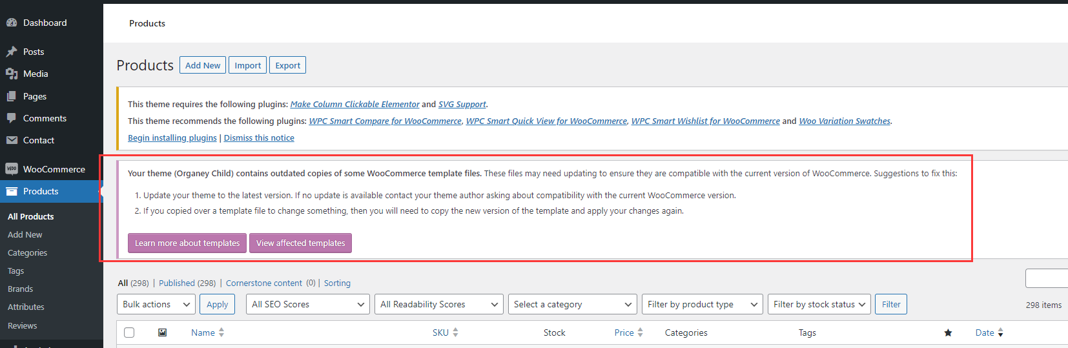Click the Categories column header
This screenshot has height=348, width=1068.
click(686, 333)
